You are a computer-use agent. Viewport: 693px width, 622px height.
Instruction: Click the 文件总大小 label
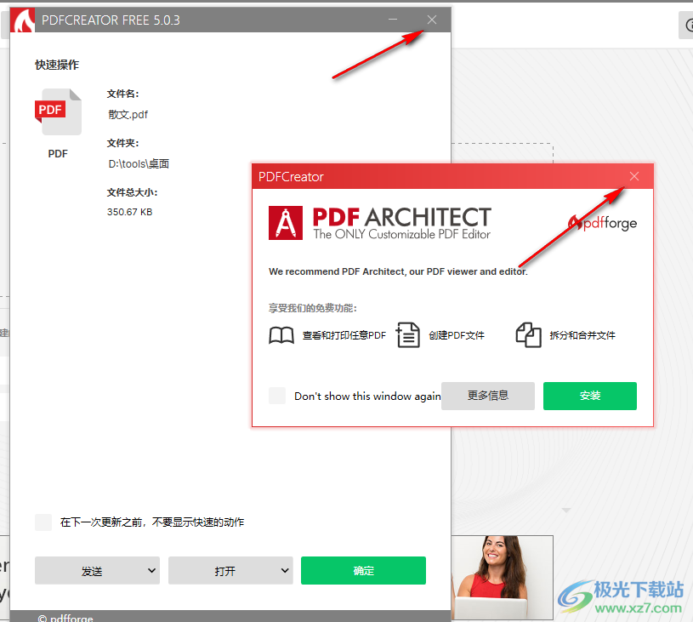tap(132, 192)
